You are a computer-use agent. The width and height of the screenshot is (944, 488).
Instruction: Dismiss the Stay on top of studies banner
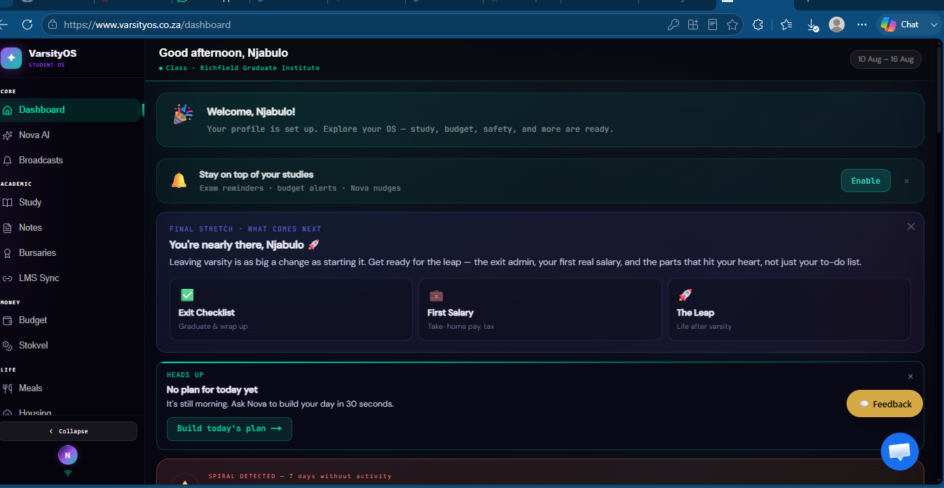(x=906, y=181)
